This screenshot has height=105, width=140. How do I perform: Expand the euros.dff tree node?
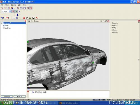coord(1,23)
